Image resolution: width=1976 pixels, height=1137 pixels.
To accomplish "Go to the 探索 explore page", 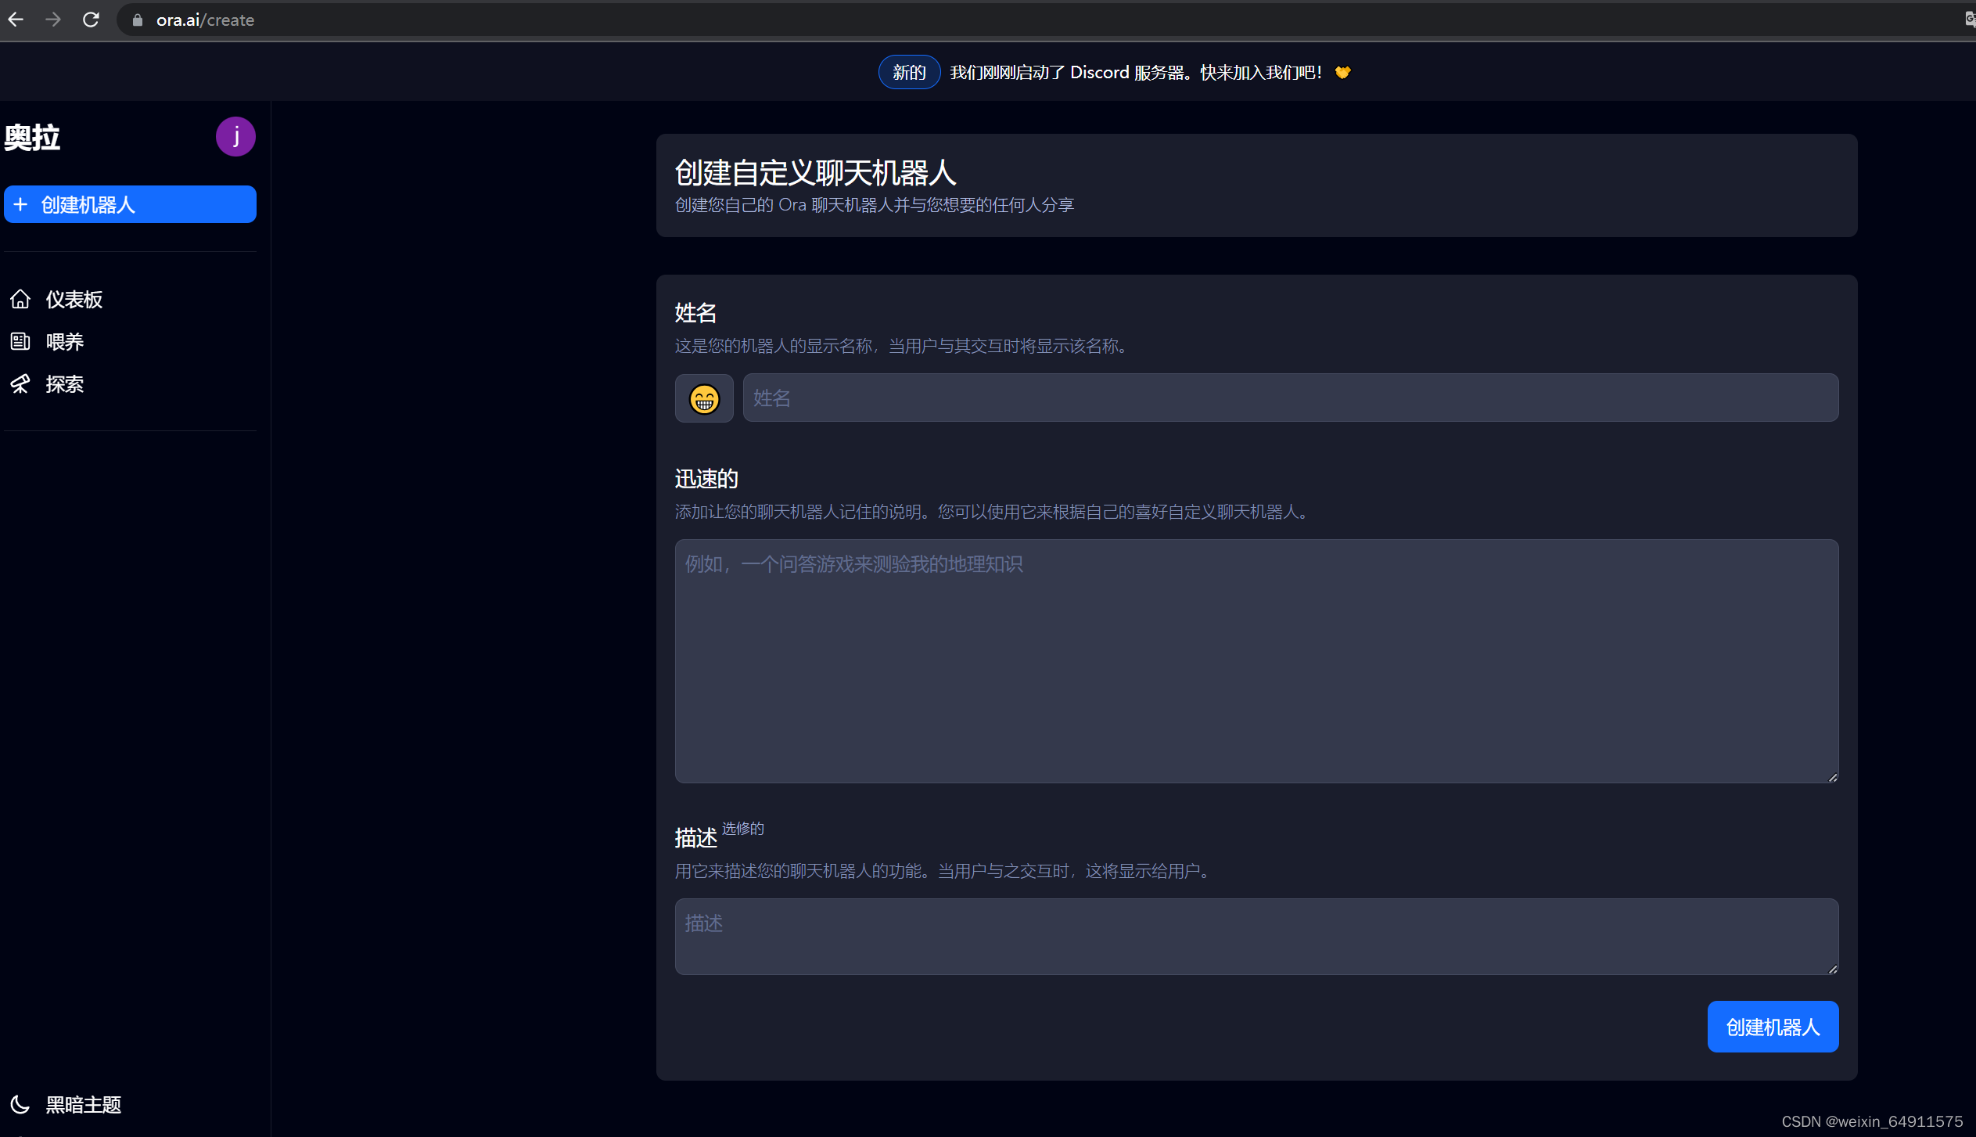I will [x=64, y=383].
